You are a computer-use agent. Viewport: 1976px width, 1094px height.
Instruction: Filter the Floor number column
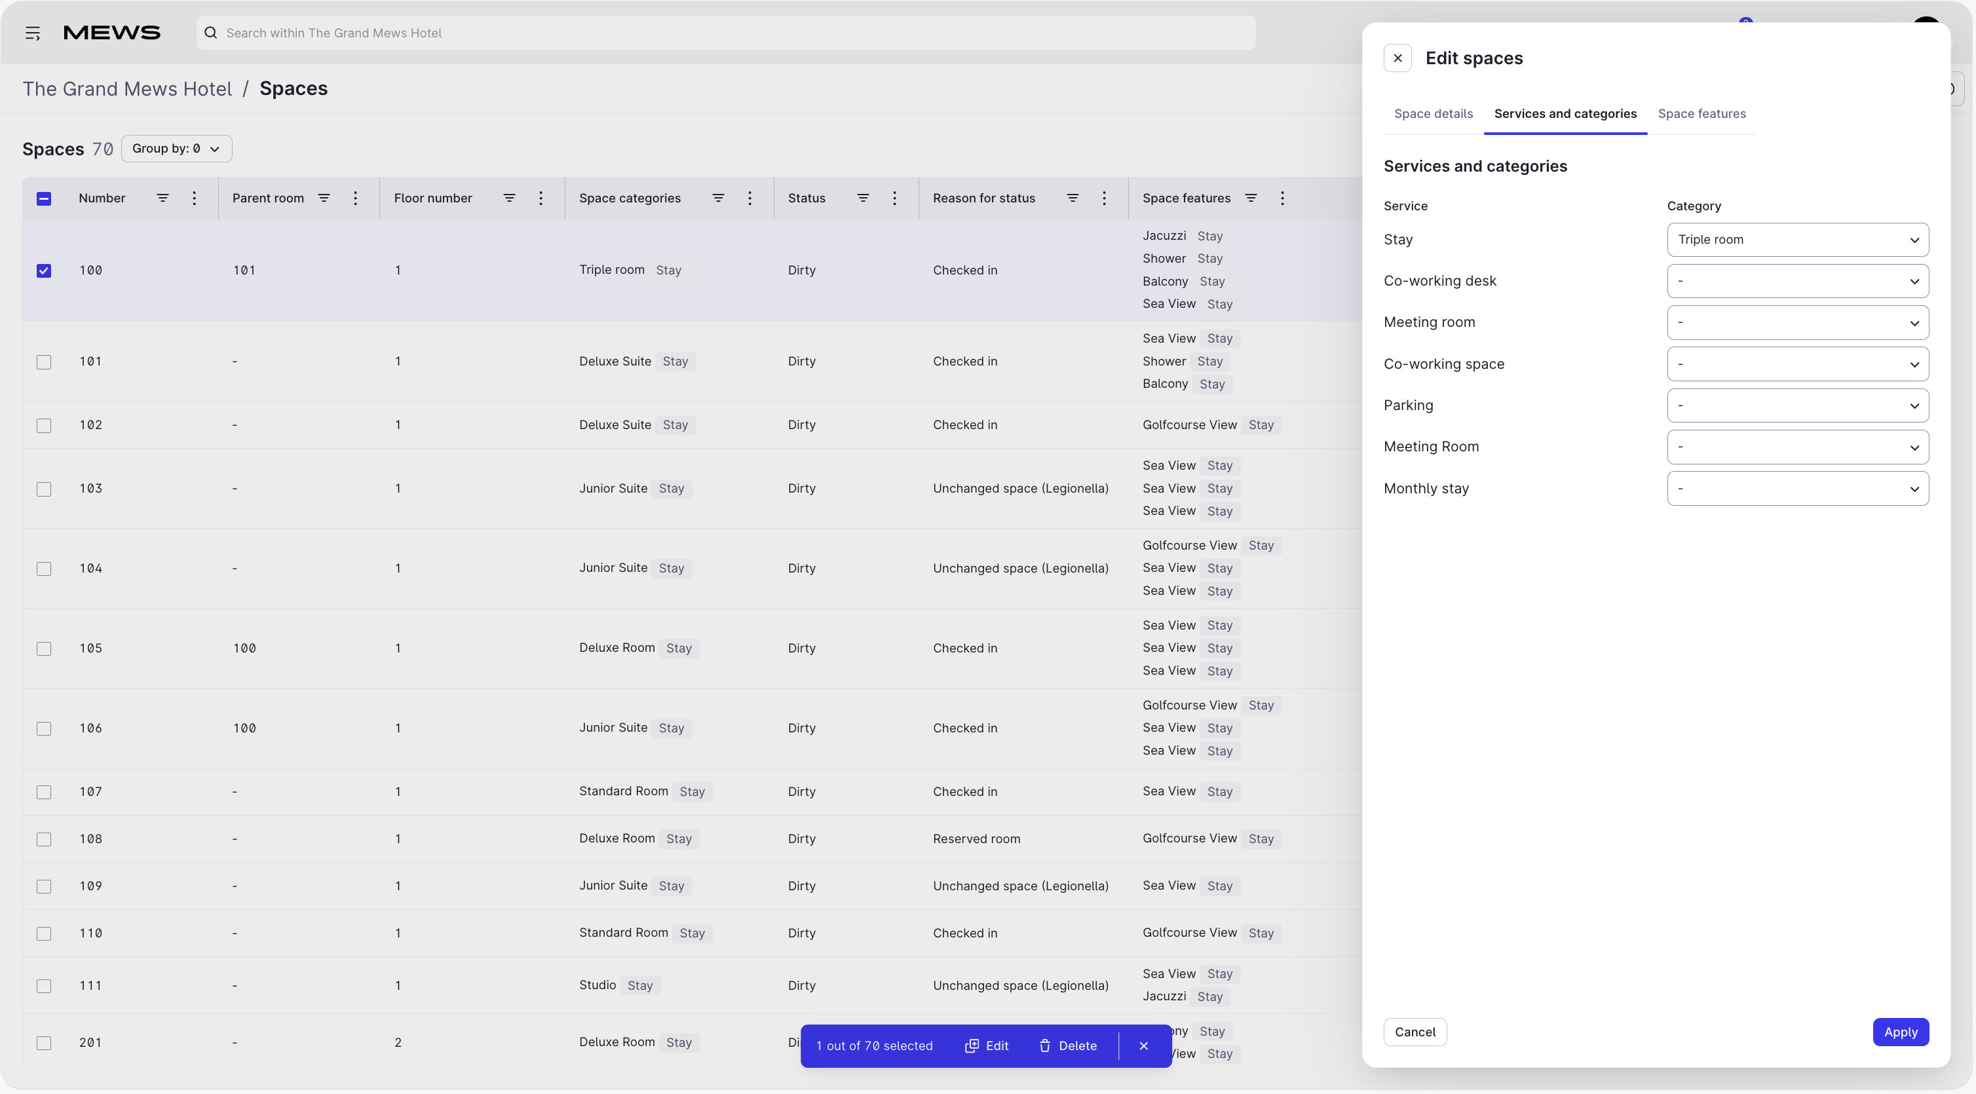[x=509, y=198]
